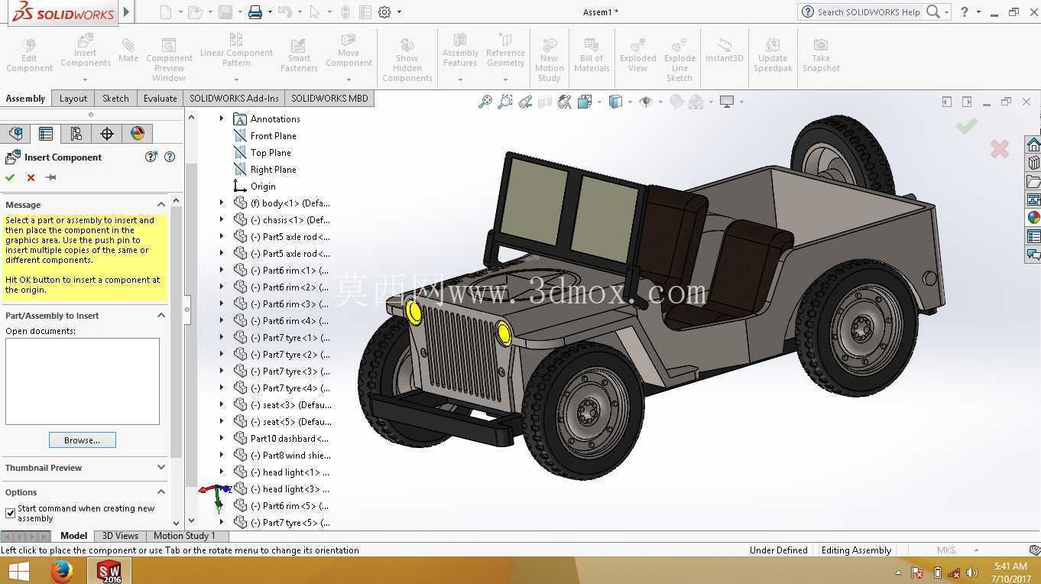Image resolution: width=1041 pixels, height=584 pixels.
Task: Click the Mate toolbar icon
Action: [128, 50]
